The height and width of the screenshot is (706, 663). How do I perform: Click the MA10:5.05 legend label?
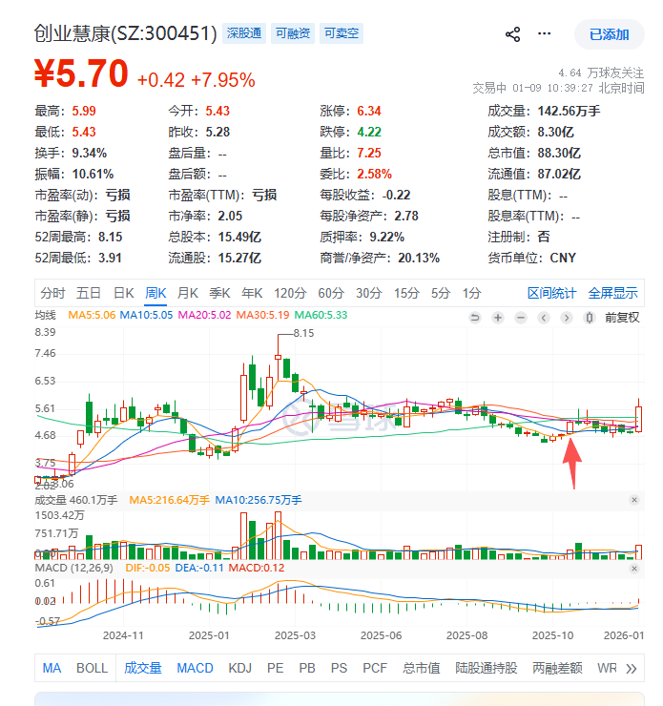(x=146, y=315)
